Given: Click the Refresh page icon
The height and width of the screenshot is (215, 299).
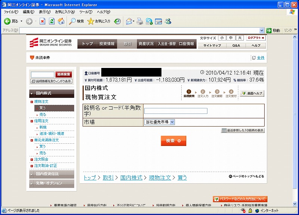Looking at the screenshot, I should pos(52,21).
